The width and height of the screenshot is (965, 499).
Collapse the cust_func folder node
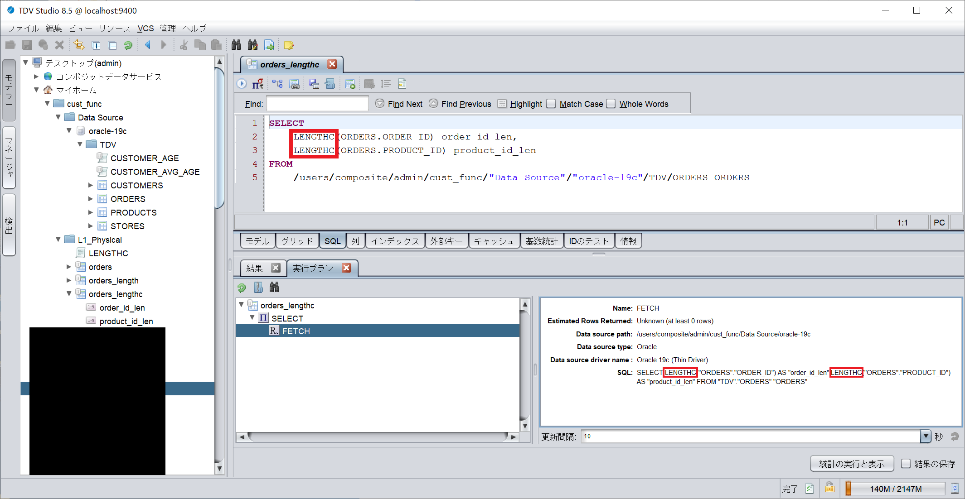tap(47, 103)
